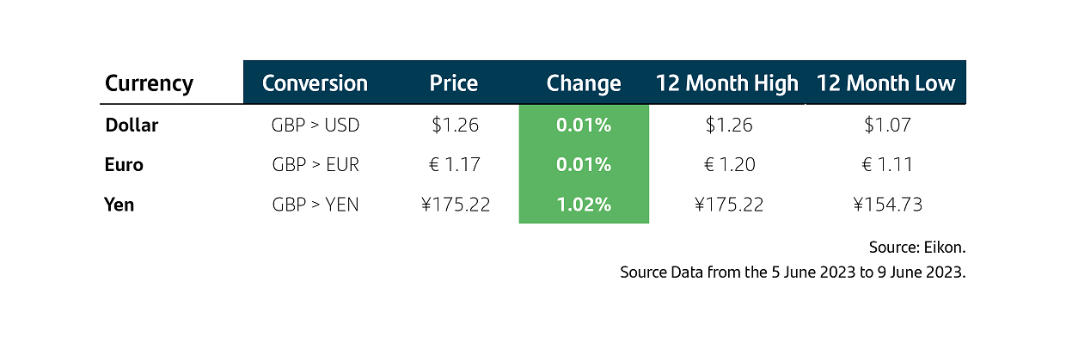Click the Dollar 0.01% green change cell

[x=584, y=125]
